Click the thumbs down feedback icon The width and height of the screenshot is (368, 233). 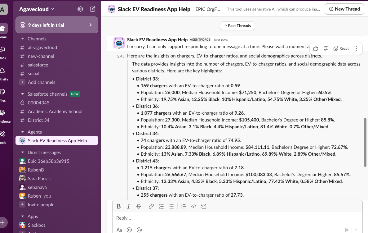tap(326, 48)
